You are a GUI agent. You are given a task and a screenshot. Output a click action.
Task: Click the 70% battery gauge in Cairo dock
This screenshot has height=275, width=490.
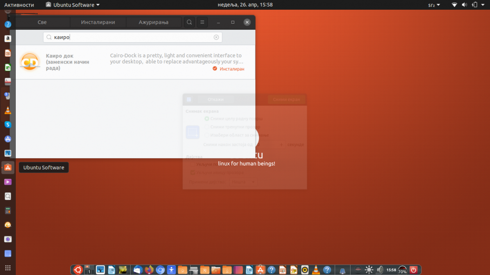(403, 270)
